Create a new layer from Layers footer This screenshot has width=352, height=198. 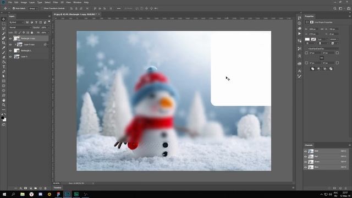pyautogui.click(x=40, y=188)
